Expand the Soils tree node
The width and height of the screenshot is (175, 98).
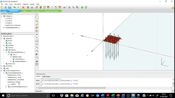[x=2, y=68]
